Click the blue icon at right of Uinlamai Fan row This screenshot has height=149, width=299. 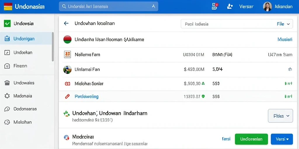pos(290,70)
